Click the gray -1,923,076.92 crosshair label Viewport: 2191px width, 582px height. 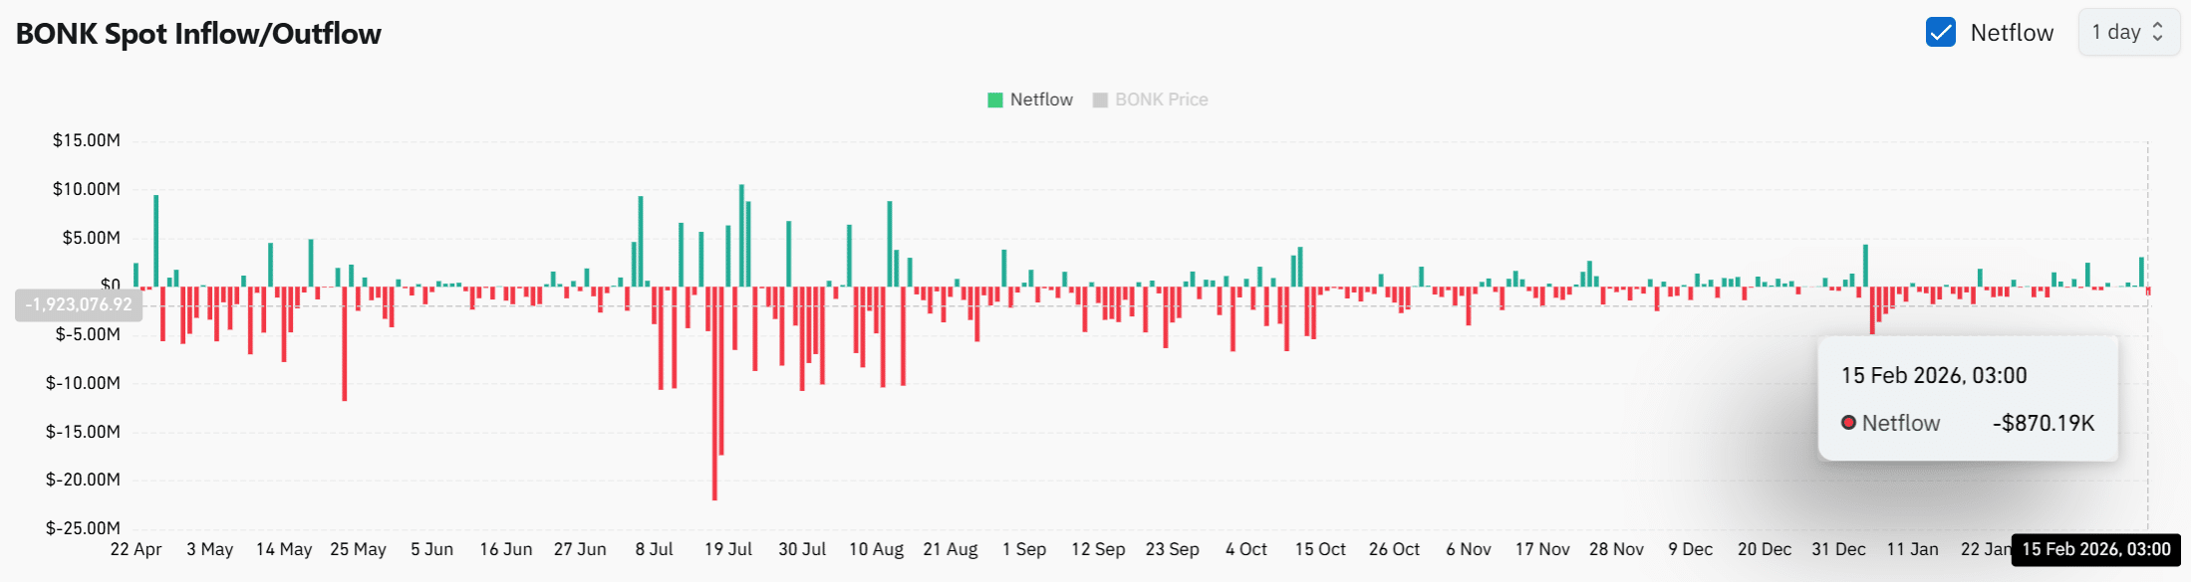(x=79, y=304)
